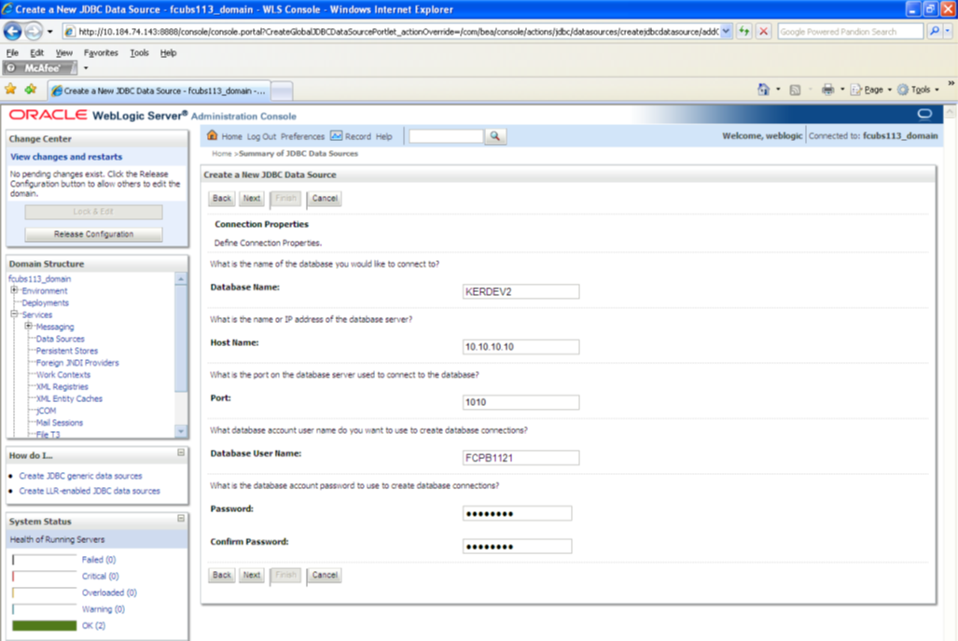Click the bottom Cancel button
This screenshot has width=958, height=641.
click(x=325, y=575)
